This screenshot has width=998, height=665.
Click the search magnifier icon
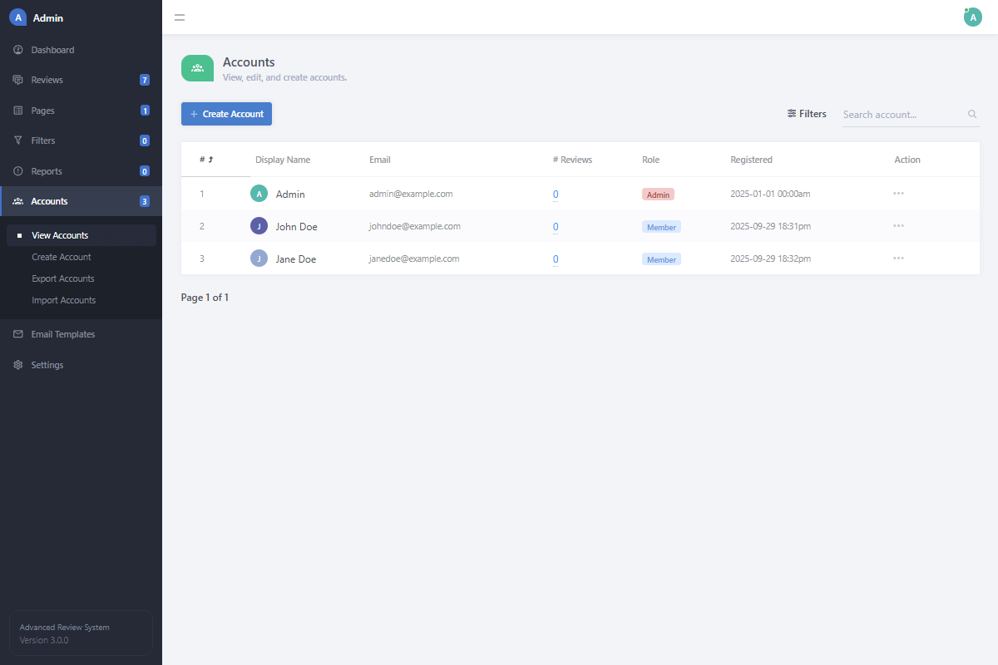click(x=971, y=114)
